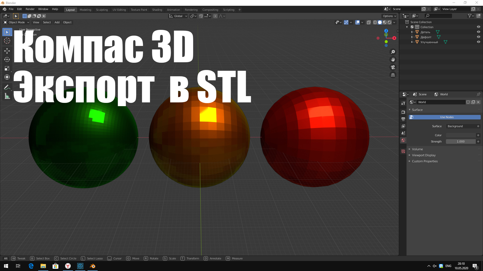This screenshot has width=483, height=271.
Task: Open Blender from Windows taskbar
Action: click(93, 266)
